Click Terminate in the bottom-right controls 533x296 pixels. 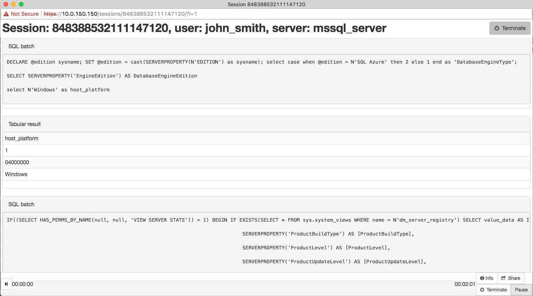pos(493,290)
